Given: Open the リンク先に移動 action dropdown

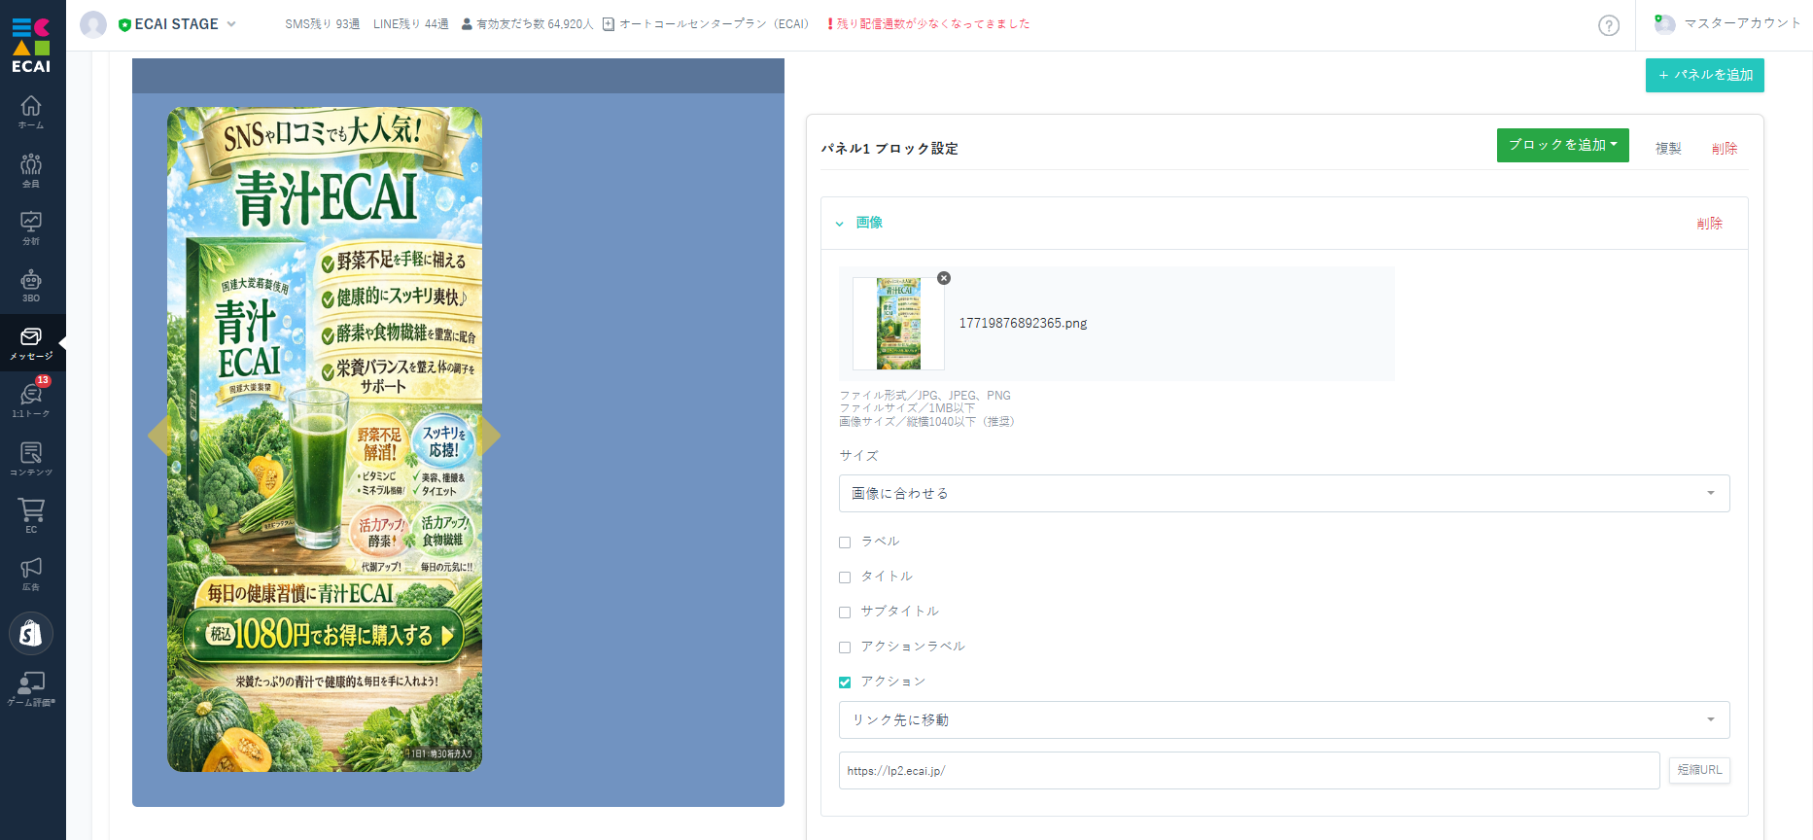Looking at the screenshot, I should click(1283, 719).
